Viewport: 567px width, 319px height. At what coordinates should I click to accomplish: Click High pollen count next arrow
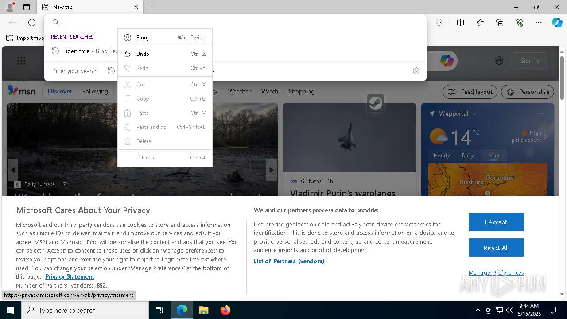545,136
